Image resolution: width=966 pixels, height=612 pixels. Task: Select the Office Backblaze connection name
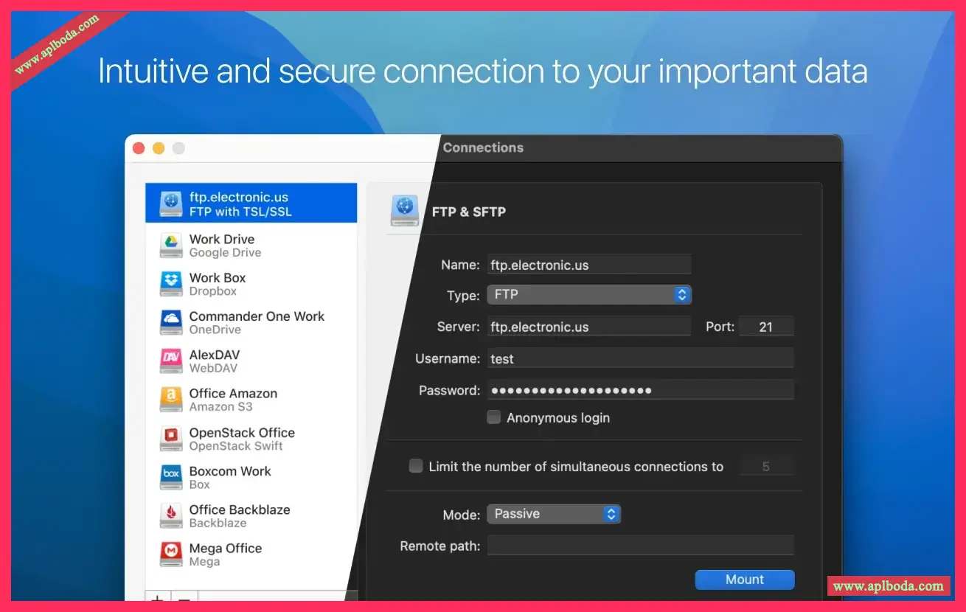[x=240, y=509]
